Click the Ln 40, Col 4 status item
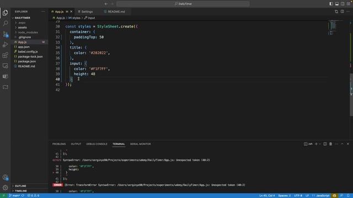Image resolution: width=353 pixels, height=198 pixels. (267, 196)
